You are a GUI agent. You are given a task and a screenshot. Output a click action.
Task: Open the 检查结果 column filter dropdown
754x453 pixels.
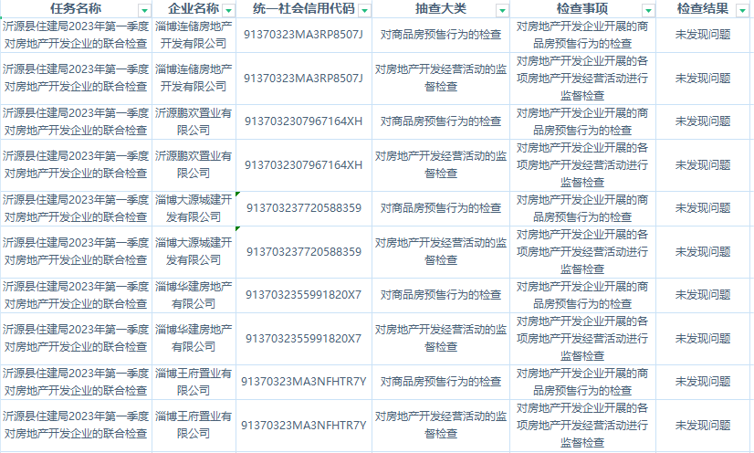click(745, 10)
